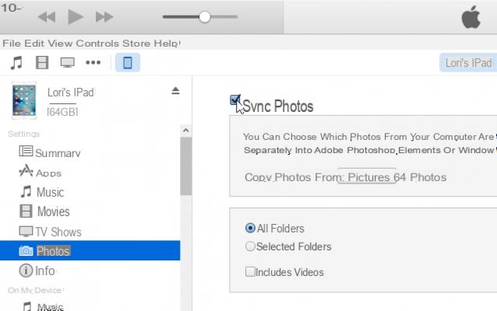Toggle the Sync Photos checkbox

pyautogui.click(x=235, y=100)
